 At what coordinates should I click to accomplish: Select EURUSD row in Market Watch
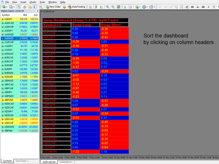click(x=20, y=77)
